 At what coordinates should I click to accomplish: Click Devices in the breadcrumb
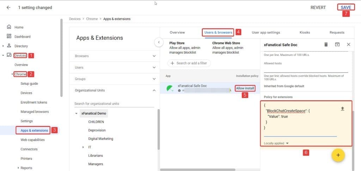pyautogui.click(x=75, y=19)
